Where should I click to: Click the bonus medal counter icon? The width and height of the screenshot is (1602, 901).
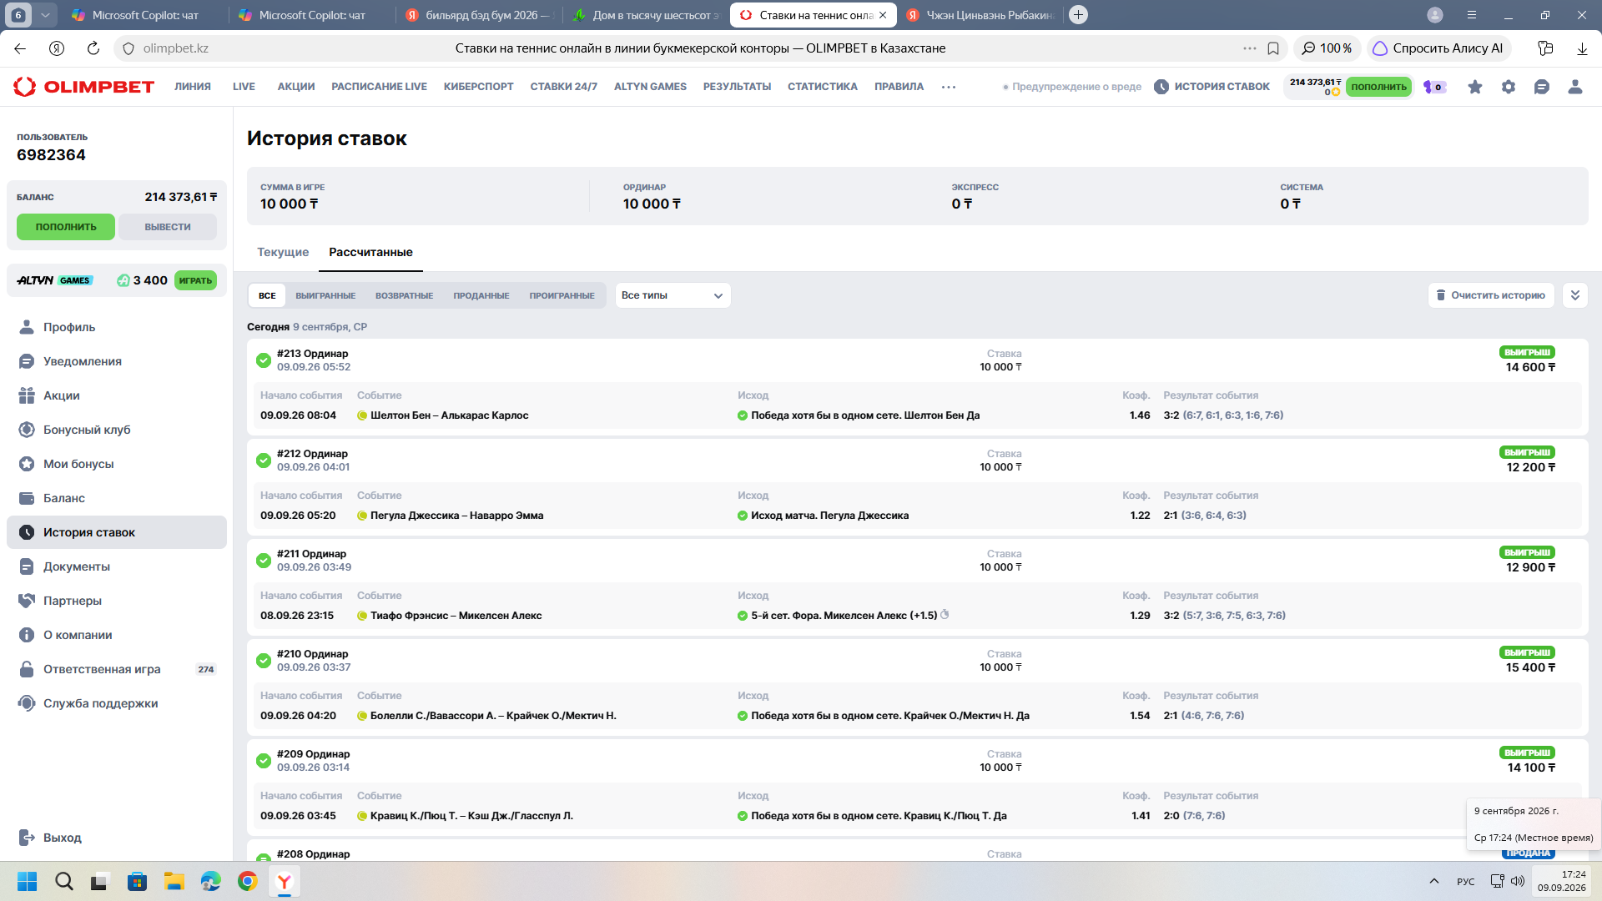coord(1434,87)
